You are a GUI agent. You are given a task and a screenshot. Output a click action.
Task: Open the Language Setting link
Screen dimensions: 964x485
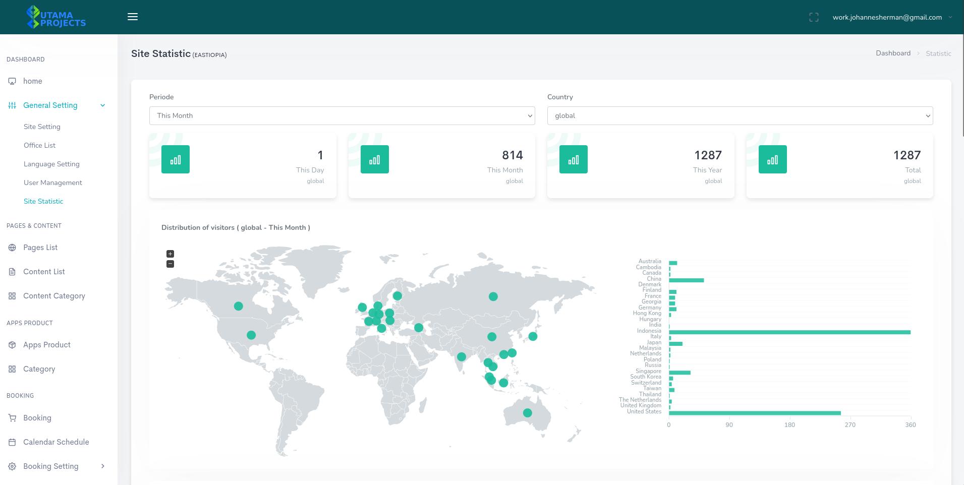[x=51, y=164]
